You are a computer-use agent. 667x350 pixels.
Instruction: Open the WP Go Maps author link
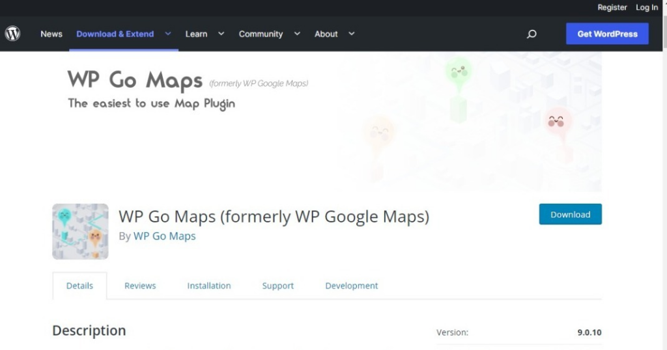(x=165, y=236)
